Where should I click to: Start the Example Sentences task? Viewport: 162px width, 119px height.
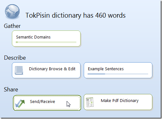[x=118, y=70]
